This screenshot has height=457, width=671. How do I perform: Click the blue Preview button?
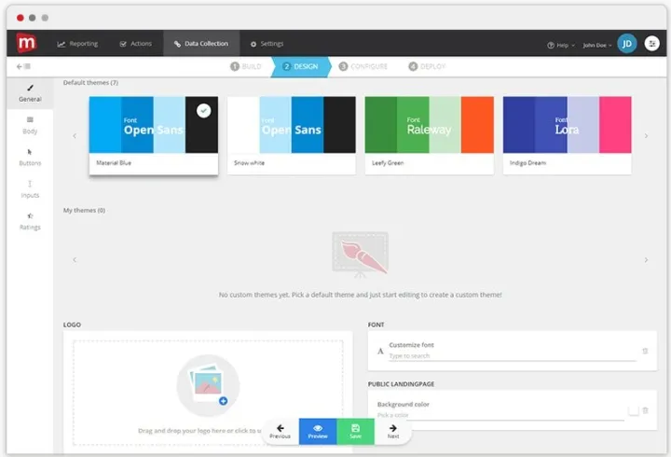(318, 431)
